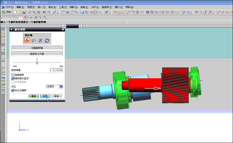The width and height of the screenshot is (233, 143).
Task: Click the New file icon
Action: 15,12
